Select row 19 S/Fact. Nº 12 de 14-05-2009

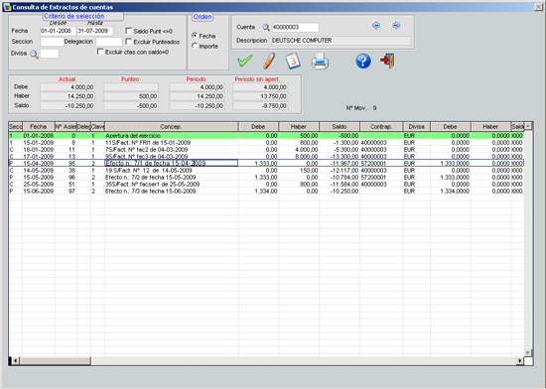[x=266, y=171]
